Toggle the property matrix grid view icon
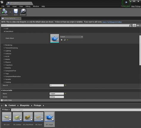The height and width of the screenshot is (128, 141). [x=134, y=25]
